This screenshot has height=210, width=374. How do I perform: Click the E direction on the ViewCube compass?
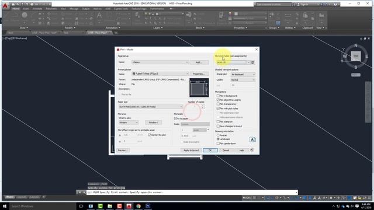[x=366, y=57]
